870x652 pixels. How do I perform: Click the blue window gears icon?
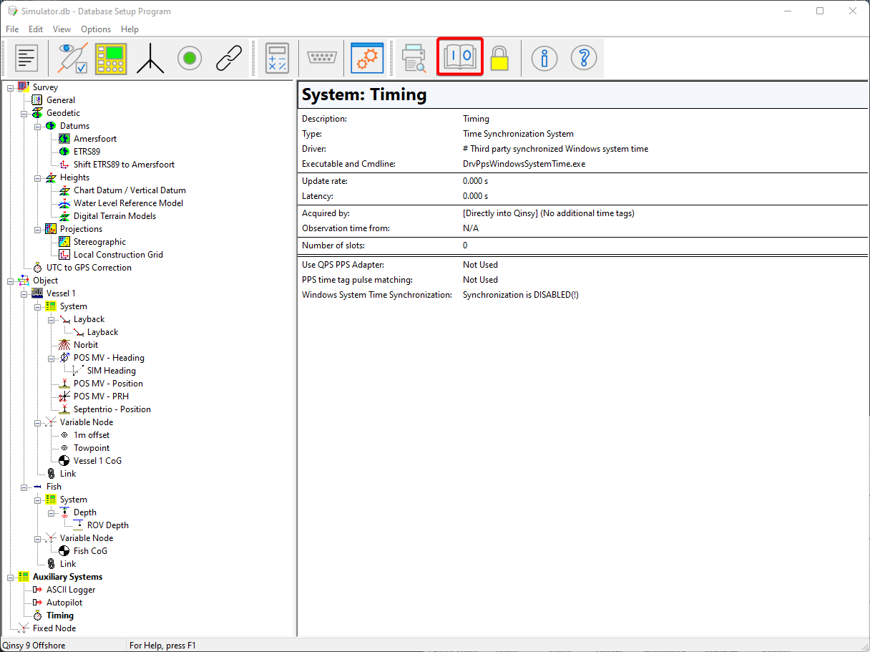[x=366, y=58]
